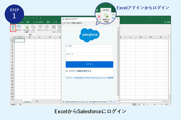The height and width of the screenshot is (120, 181).
Task: Click the worksheet vertical scroll up arrow
Action: pos(169,37)
